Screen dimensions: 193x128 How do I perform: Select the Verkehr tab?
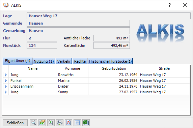64,61
